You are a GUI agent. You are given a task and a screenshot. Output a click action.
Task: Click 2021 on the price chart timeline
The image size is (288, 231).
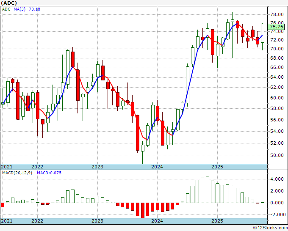coord(7,167)
